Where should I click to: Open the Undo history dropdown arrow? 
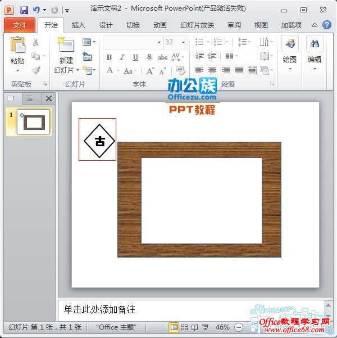tap(44, 10)
